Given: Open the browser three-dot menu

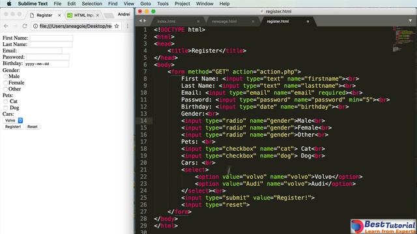Looking at the screenshot, I should tap(128, 26).
